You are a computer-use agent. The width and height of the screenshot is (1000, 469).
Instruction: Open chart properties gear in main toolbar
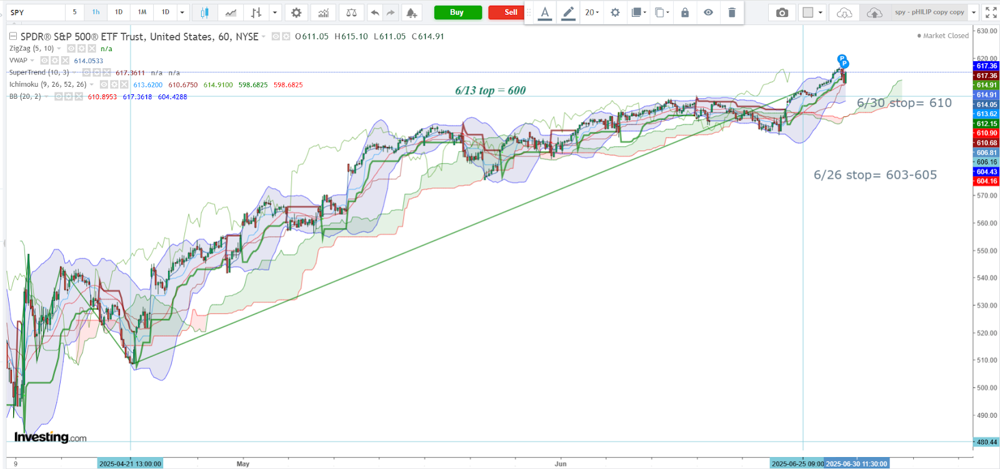point(296,12)
